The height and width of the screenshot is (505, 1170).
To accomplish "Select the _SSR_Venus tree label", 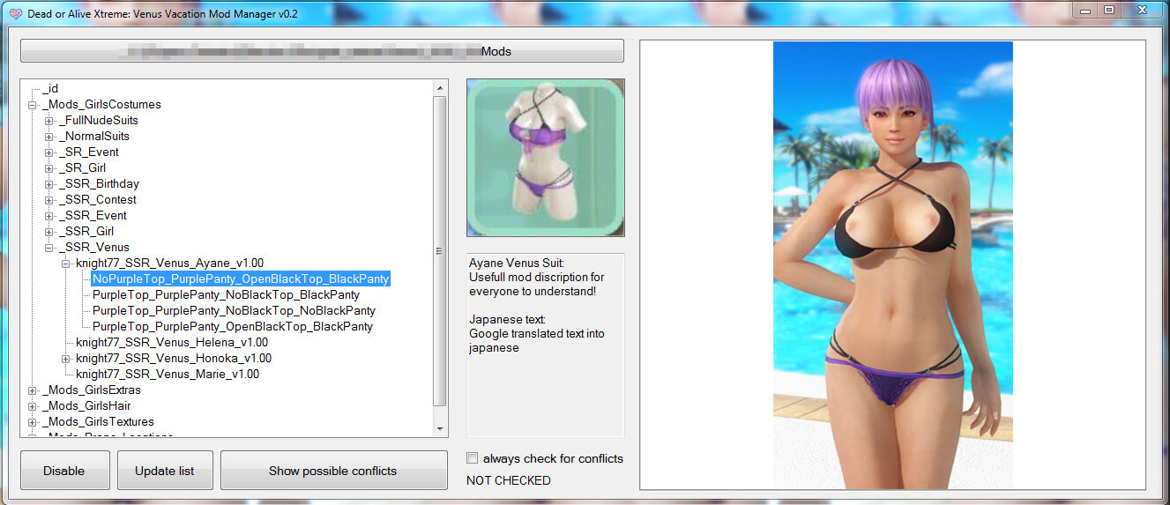I will coord(93,247).
